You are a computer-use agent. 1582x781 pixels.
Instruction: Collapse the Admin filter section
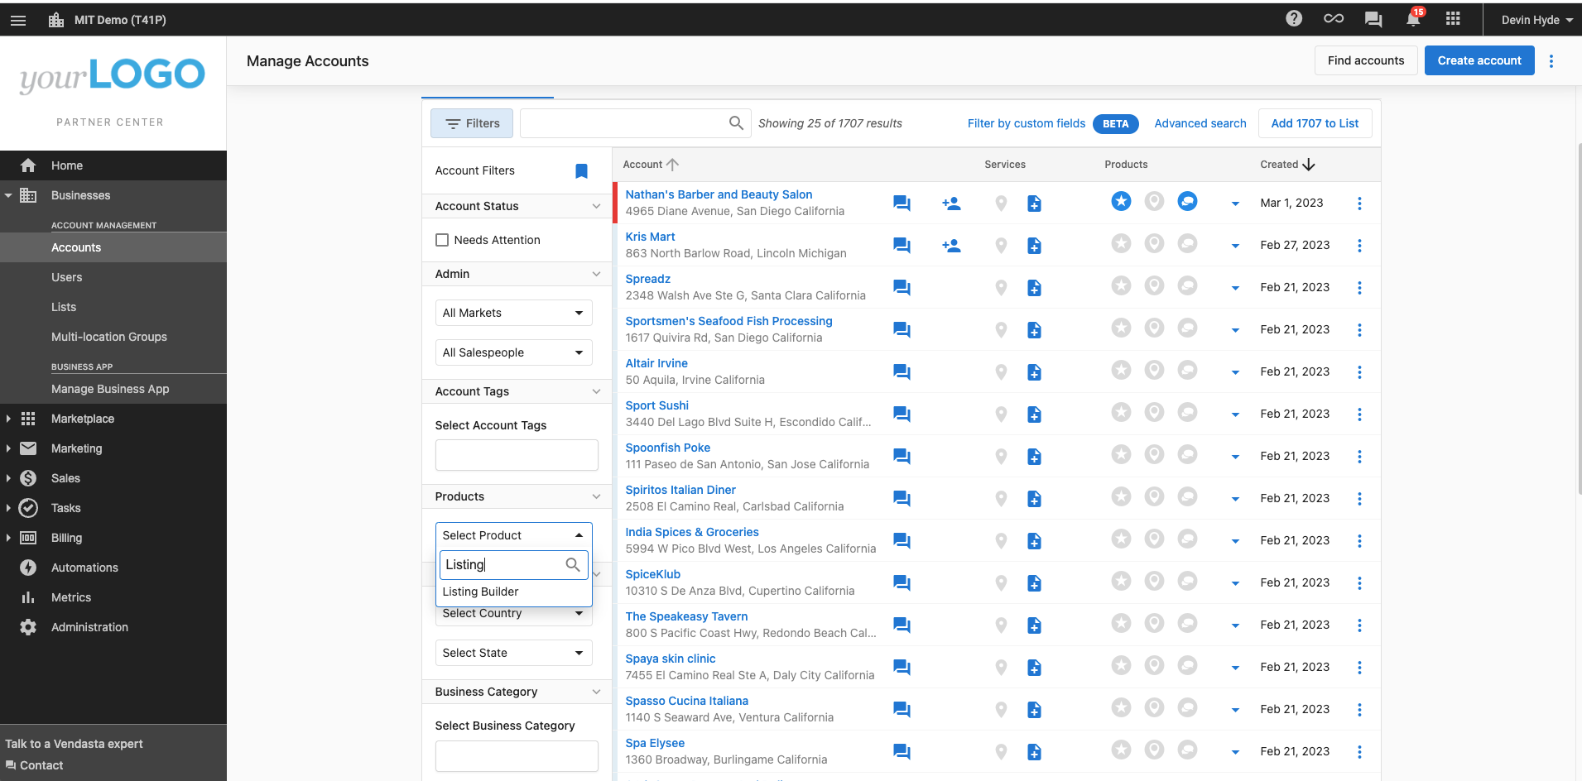click(596, 274)
